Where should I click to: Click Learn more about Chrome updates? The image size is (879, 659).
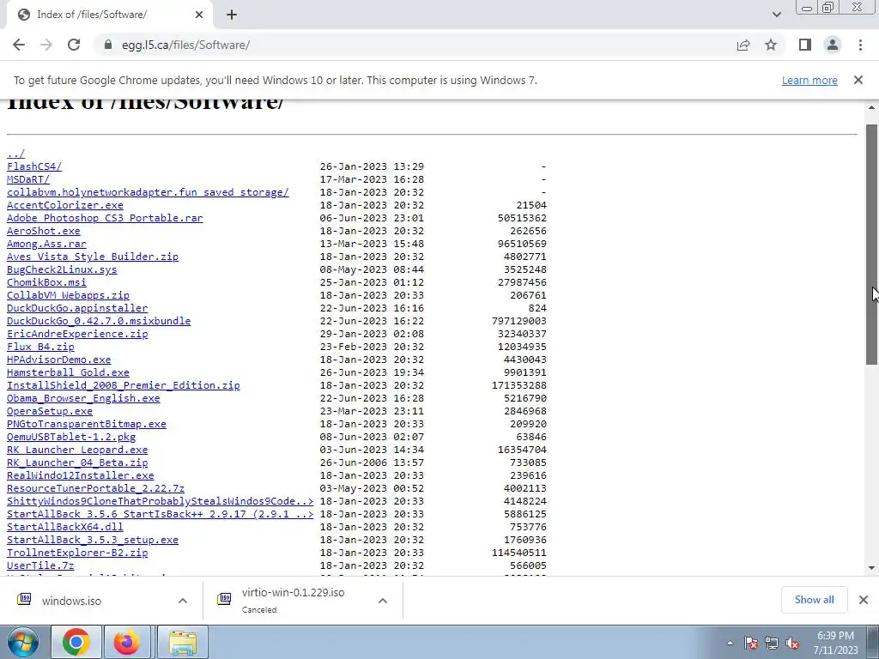pyautogui.click(x=809, y=80)
